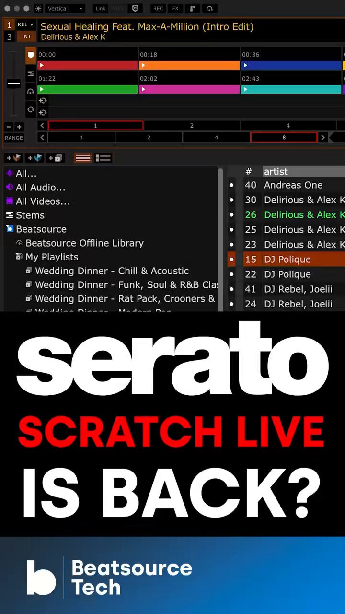Switch to simple list library view
The height and width of the screenshot is (614, 345).
click(x=83, y=158)
